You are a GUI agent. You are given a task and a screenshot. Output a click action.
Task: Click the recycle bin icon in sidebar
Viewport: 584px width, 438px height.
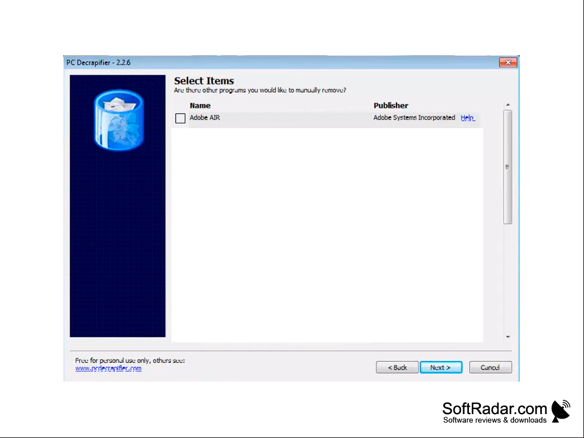pyautogui.click(x=119, y=120)
